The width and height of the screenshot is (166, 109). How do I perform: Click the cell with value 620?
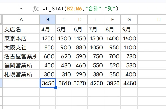(x=64, y=56)
